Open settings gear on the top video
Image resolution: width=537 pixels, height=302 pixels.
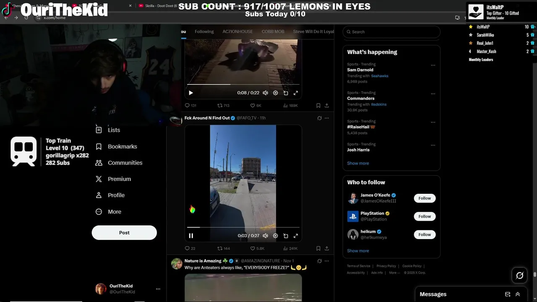click(x=275, y=93)
